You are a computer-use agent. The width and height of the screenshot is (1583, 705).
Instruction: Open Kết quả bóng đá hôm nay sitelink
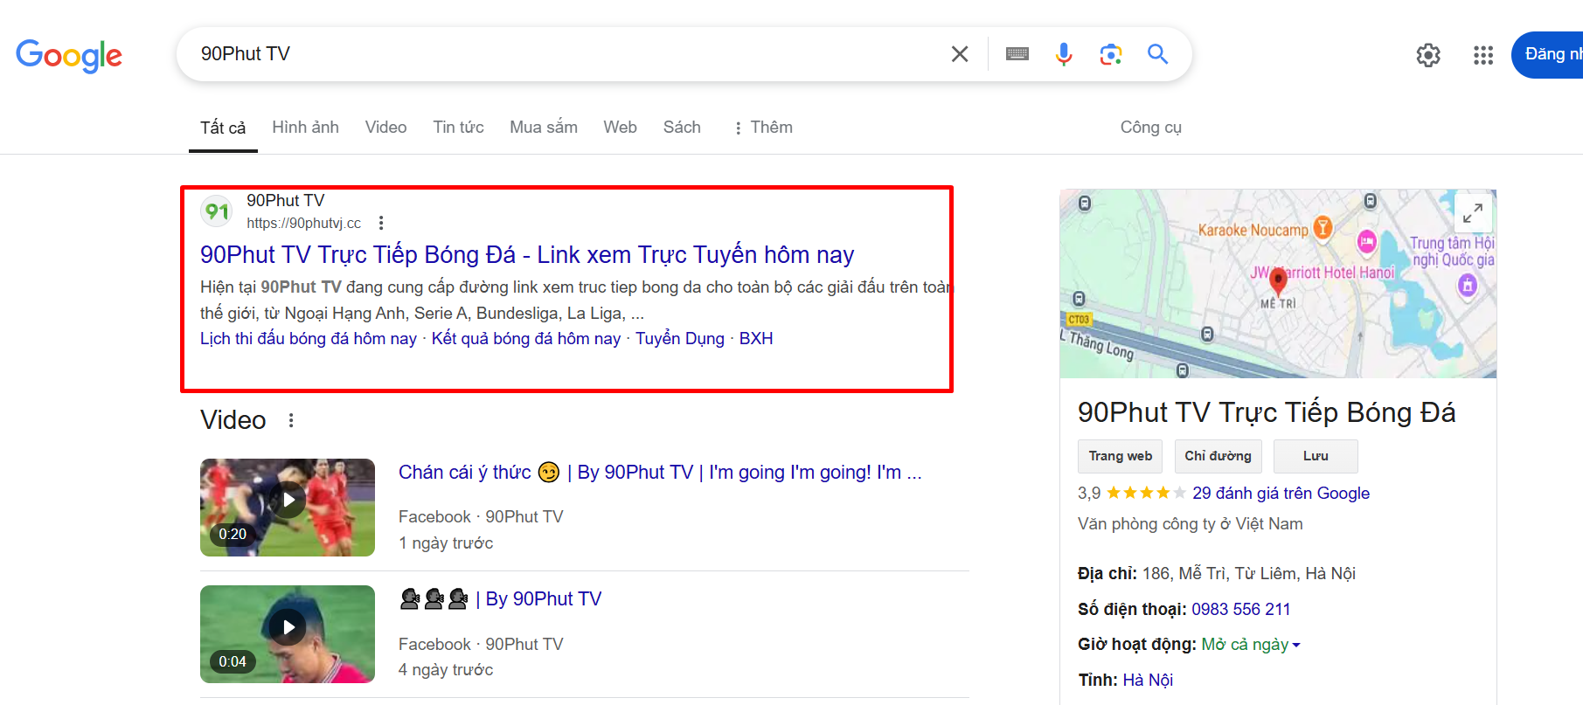click(x=526, y=338)
